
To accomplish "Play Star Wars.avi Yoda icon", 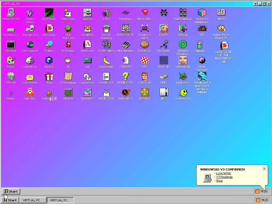I will click(x=68, y=29).
